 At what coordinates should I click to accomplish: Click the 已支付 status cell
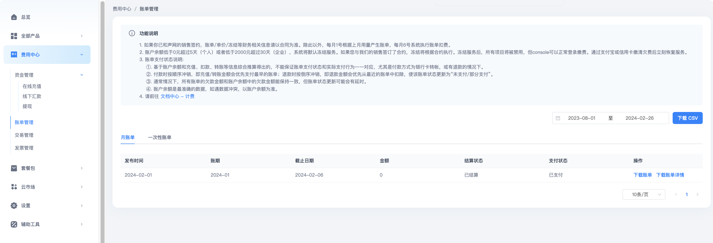[x=556, y=175]
